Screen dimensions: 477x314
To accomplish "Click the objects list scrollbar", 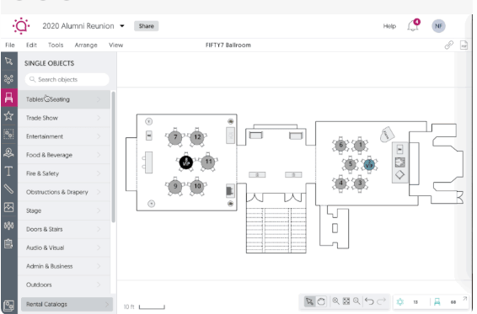I will tap(114, 157).
